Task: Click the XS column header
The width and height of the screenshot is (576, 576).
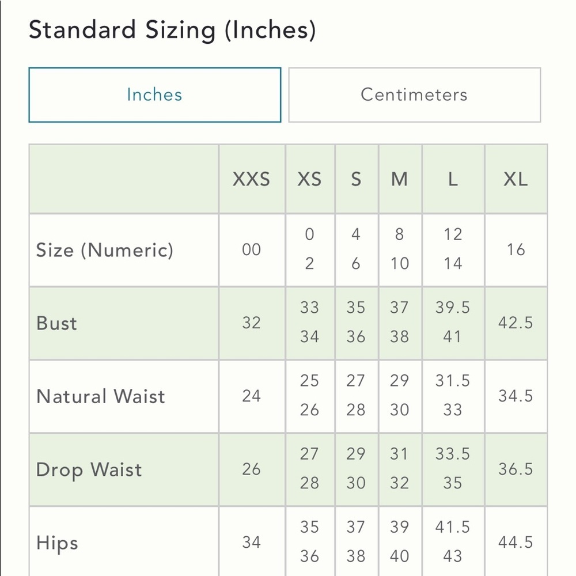Action: coord(309,179)
